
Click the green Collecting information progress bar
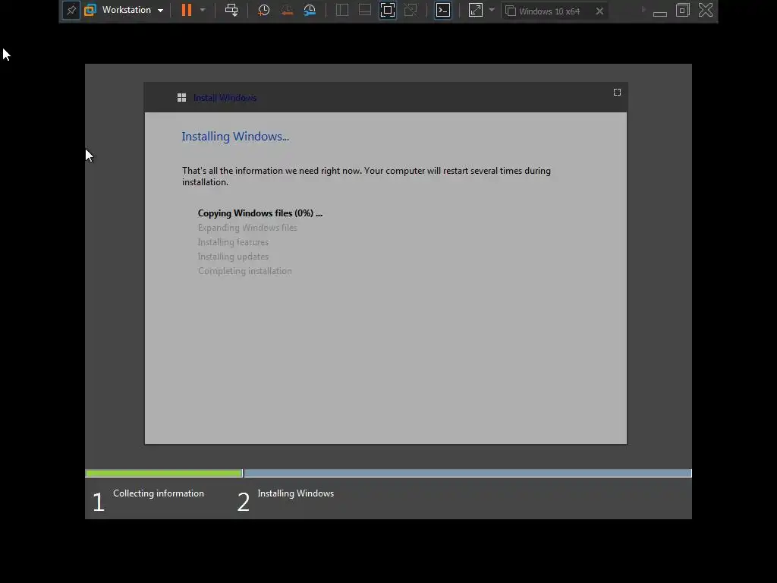coord(164,474)
